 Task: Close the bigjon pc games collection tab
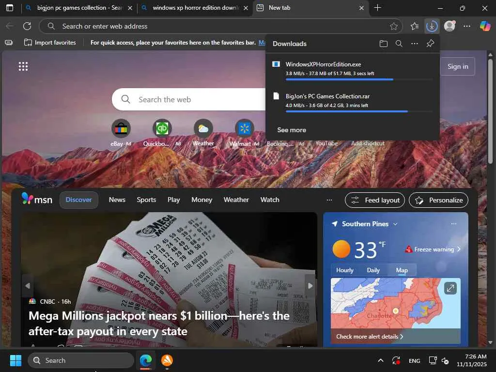(x=130, y=8)
